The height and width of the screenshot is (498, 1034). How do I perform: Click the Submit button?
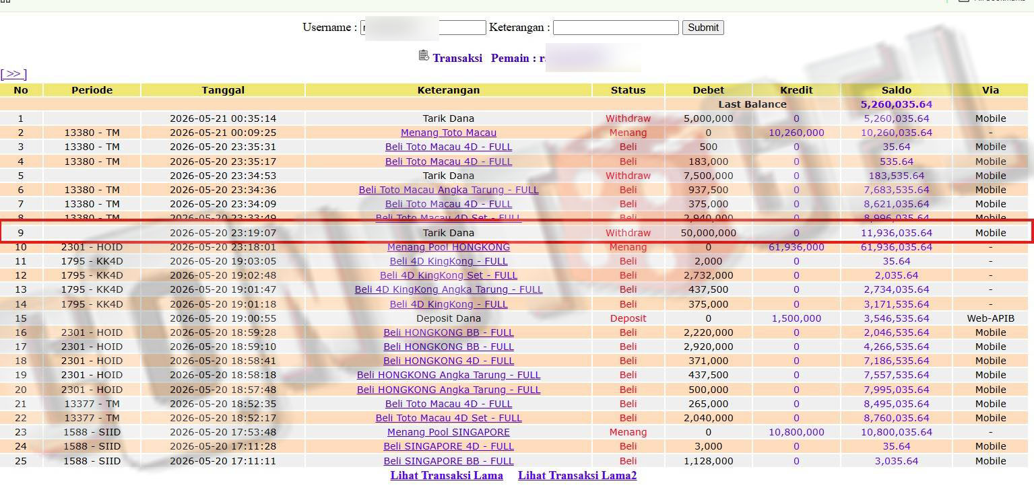point(703,28)
